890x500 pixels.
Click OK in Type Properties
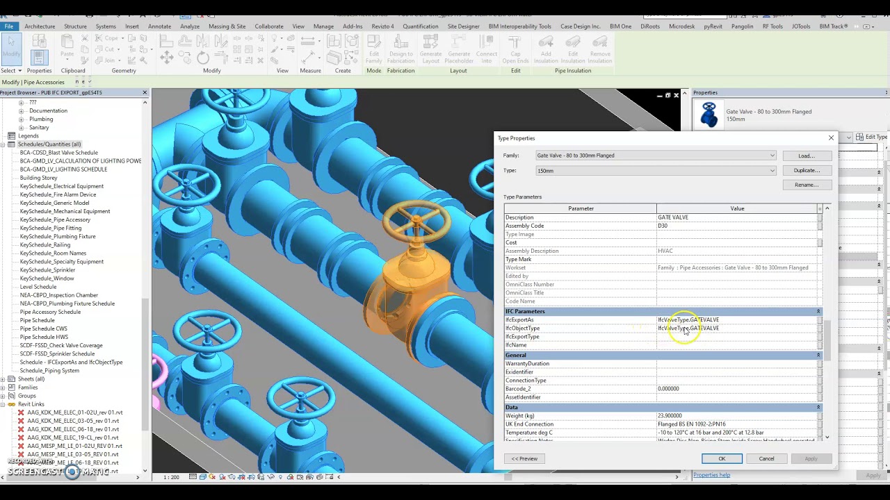[x=722, y=458]
